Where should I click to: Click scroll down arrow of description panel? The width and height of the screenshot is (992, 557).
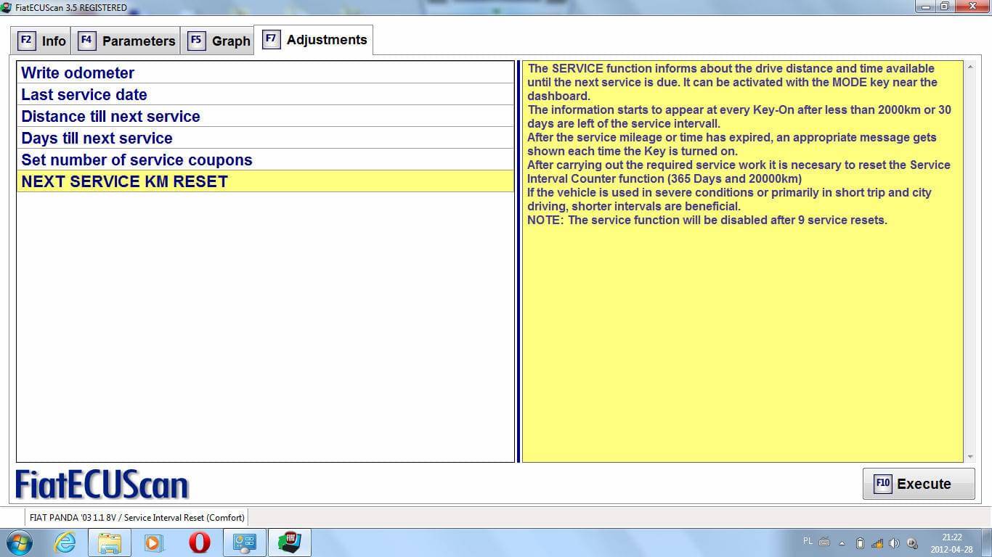click(x=970, y=456)
